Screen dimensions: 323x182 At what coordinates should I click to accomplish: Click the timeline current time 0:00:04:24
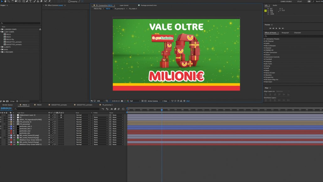coord(6,108)
